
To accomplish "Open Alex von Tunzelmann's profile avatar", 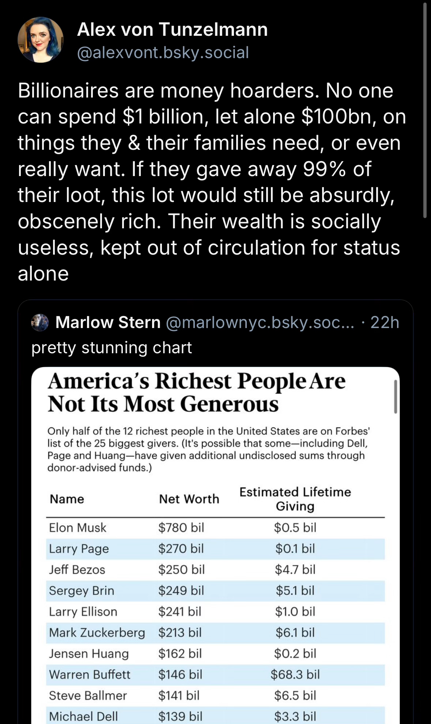I will pyautogui.click(x=40, y=40).
